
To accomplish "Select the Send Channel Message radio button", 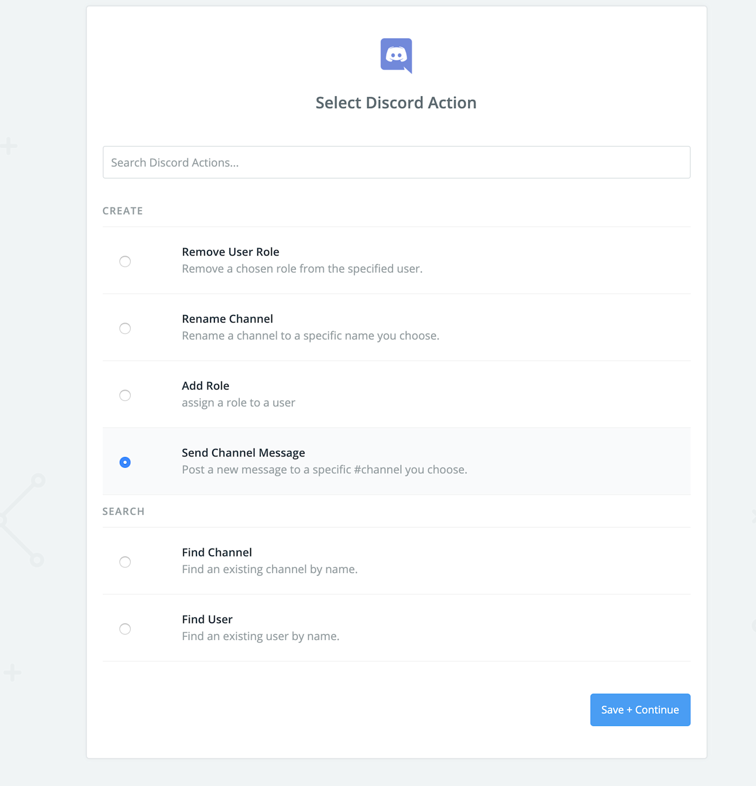I will click(x=125, y=462).
